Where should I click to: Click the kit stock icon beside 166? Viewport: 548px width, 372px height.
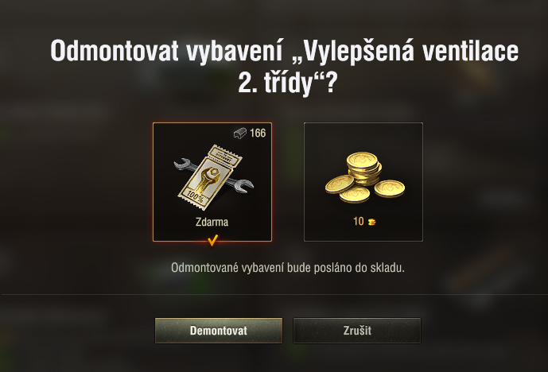point(239,133)
